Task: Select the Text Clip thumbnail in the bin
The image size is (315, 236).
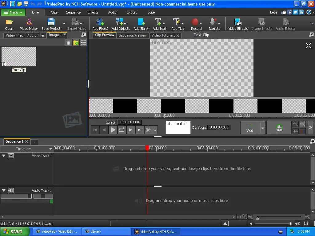Action: pos(19,57)
